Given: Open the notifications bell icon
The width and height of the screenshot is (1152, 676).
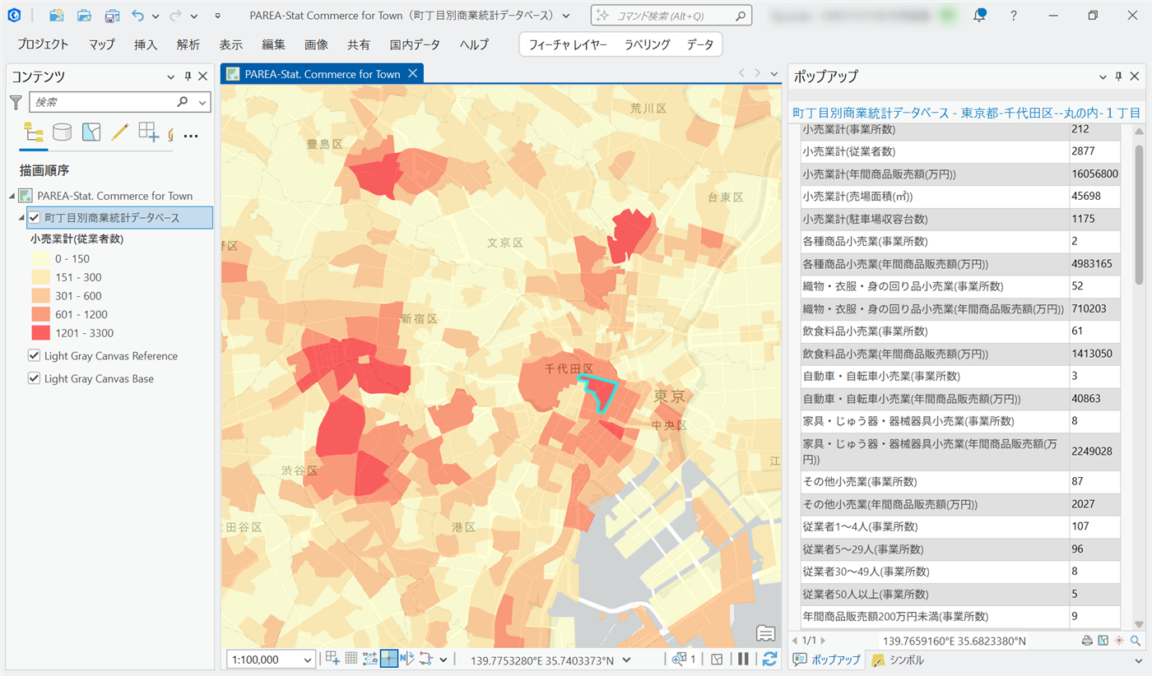Looking at the screenshot, I should 979,16.
